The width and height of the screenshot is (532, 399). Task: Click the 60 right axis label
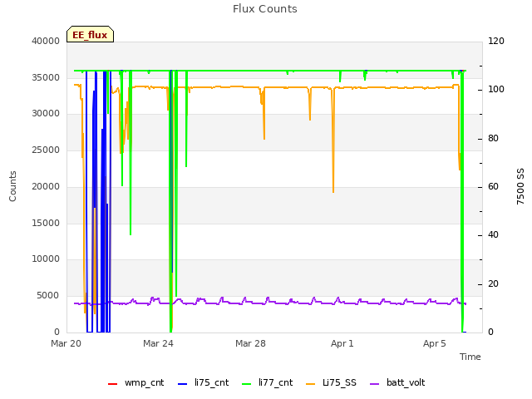(493, 186)
